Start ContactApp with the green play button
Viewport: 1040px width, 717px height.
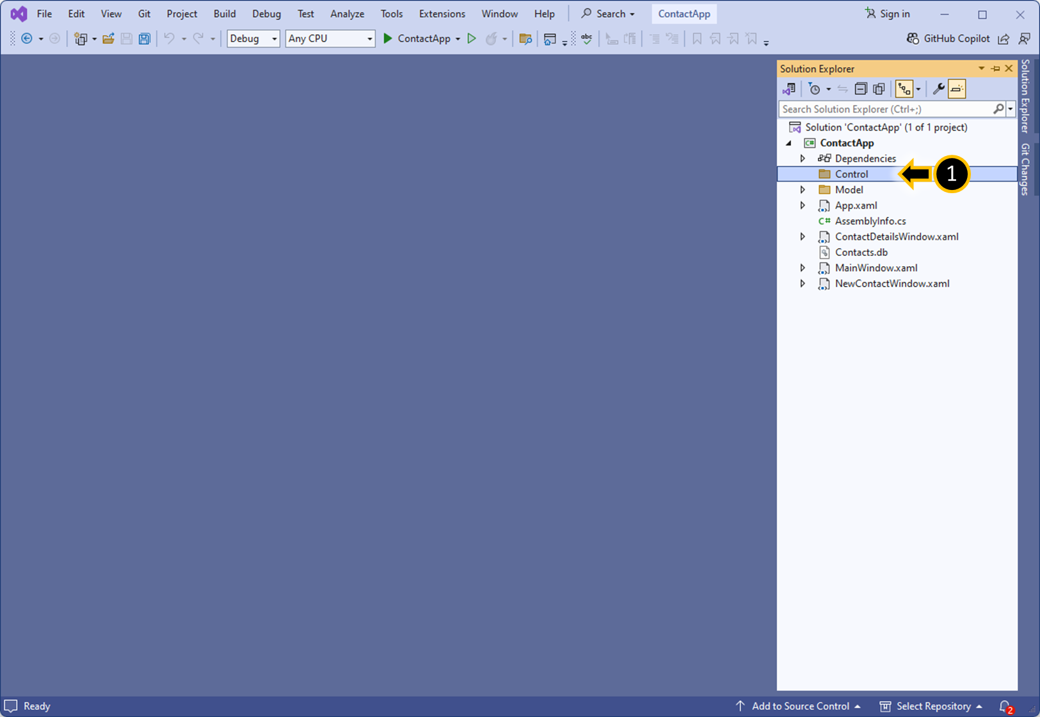388,38
